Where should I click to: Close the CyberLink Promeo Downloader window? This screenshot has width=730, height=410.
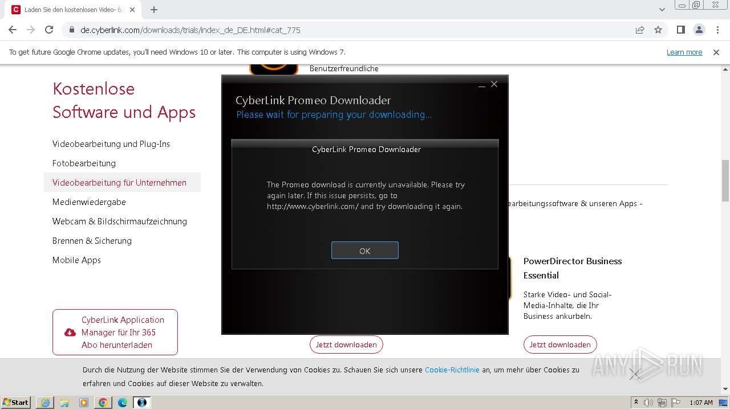coord(494,84)
